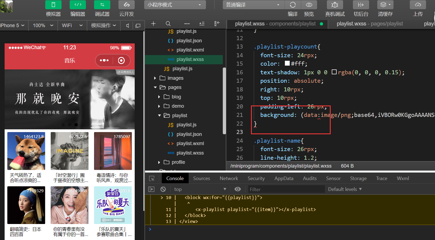Open the compile mode dropdown
This screenshot has width=435, height=240.
(254, 5)
